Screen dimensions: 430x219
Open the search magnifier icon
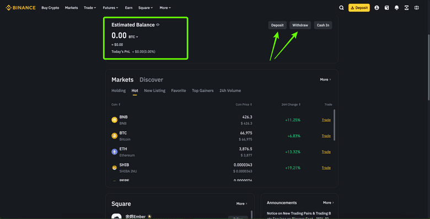(x=341, y=8)
